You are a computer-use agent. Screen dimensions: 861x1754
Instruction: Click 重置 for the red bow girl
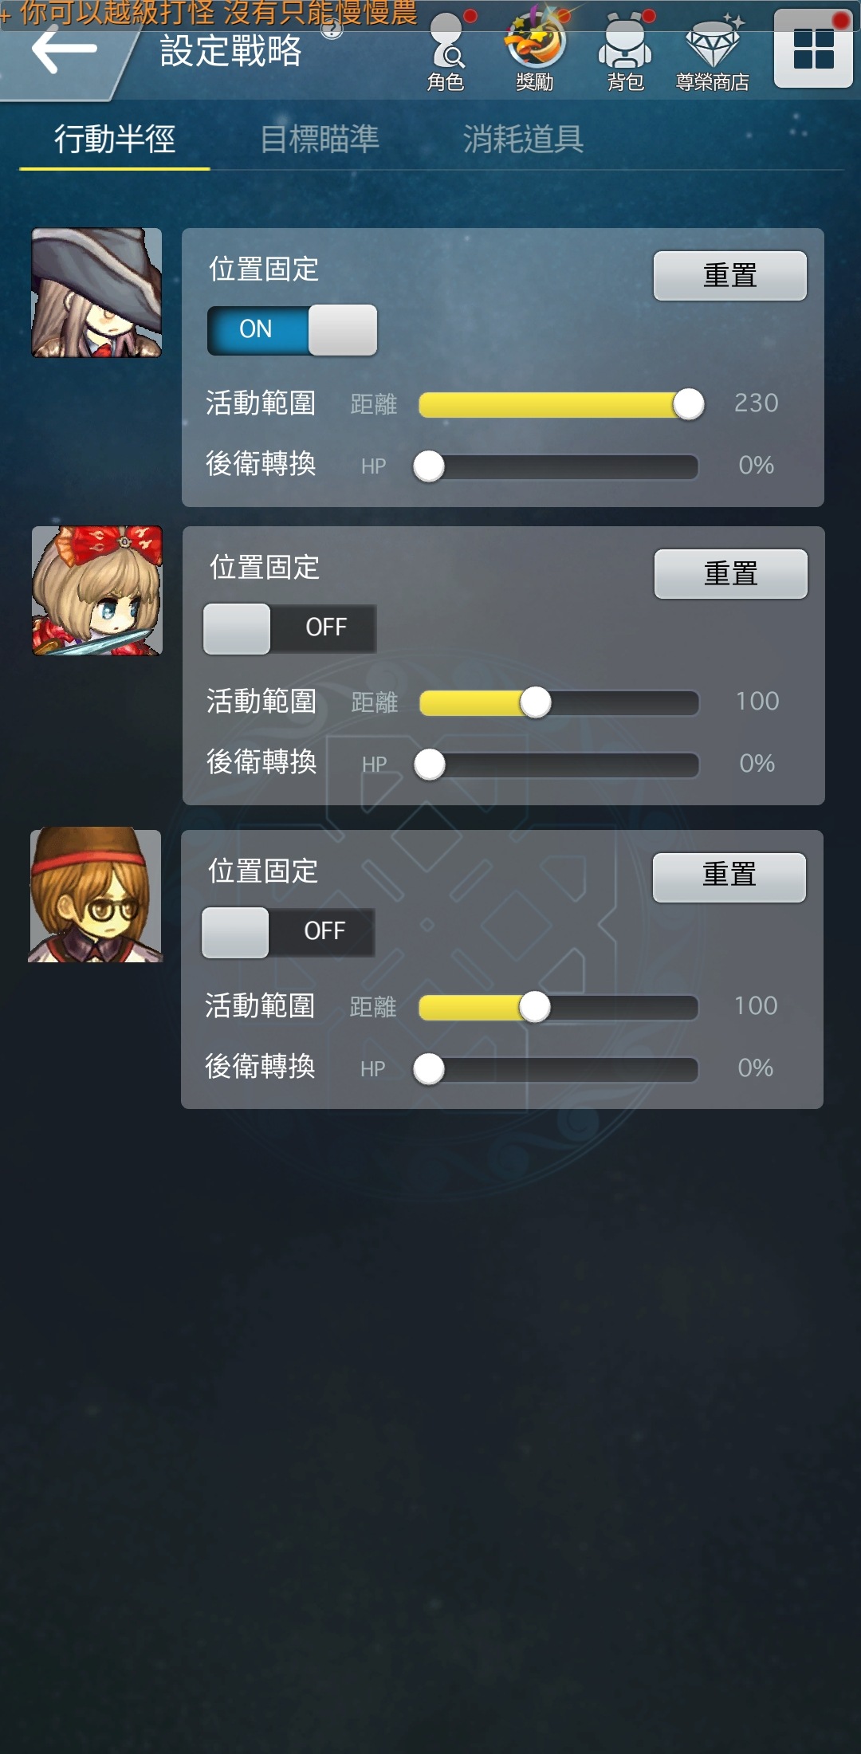731,574
